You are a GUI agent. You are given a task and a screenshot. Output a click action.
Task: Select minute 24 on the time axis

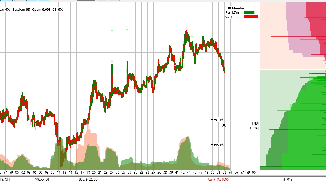coord(112,172)
